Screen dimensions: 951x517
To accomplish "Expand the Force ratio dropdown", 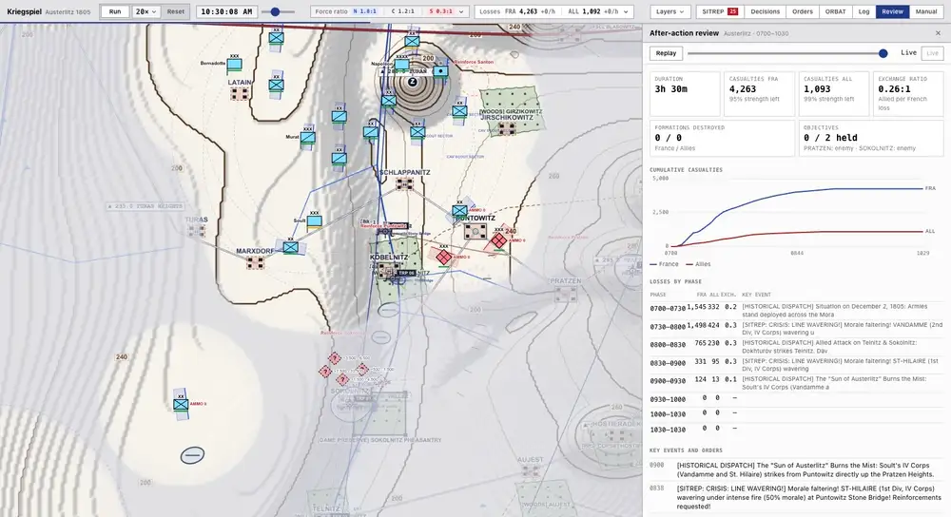I will pos(389,11).
